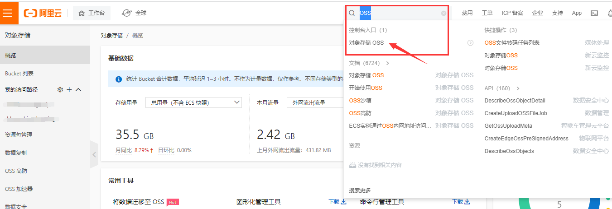Open the 全球 region selector
Screen dimensions: 612x209
[x=135, y=13]
